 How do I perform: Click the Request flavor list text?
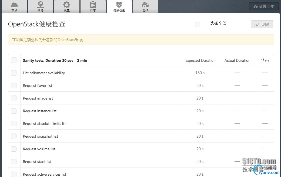[x=38, y=86]
